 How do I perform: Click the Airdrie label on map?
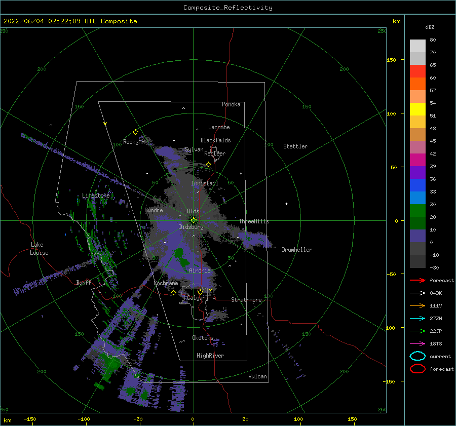[x=200, y=270]
